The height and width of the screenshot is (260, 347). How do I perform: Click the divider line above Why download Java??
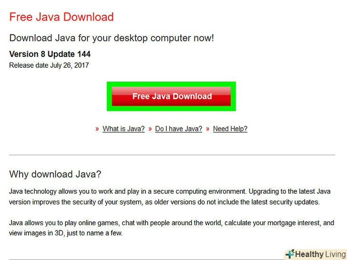[172, 155]
